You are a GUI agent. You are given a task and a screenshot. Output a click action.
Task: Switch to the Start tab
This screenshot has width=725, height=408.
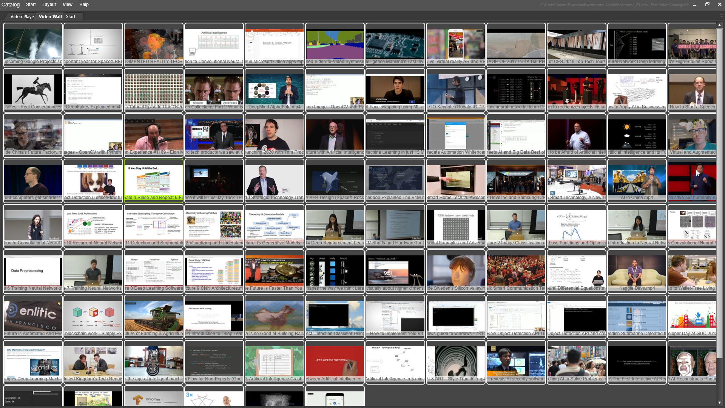[x=71, y=17]
